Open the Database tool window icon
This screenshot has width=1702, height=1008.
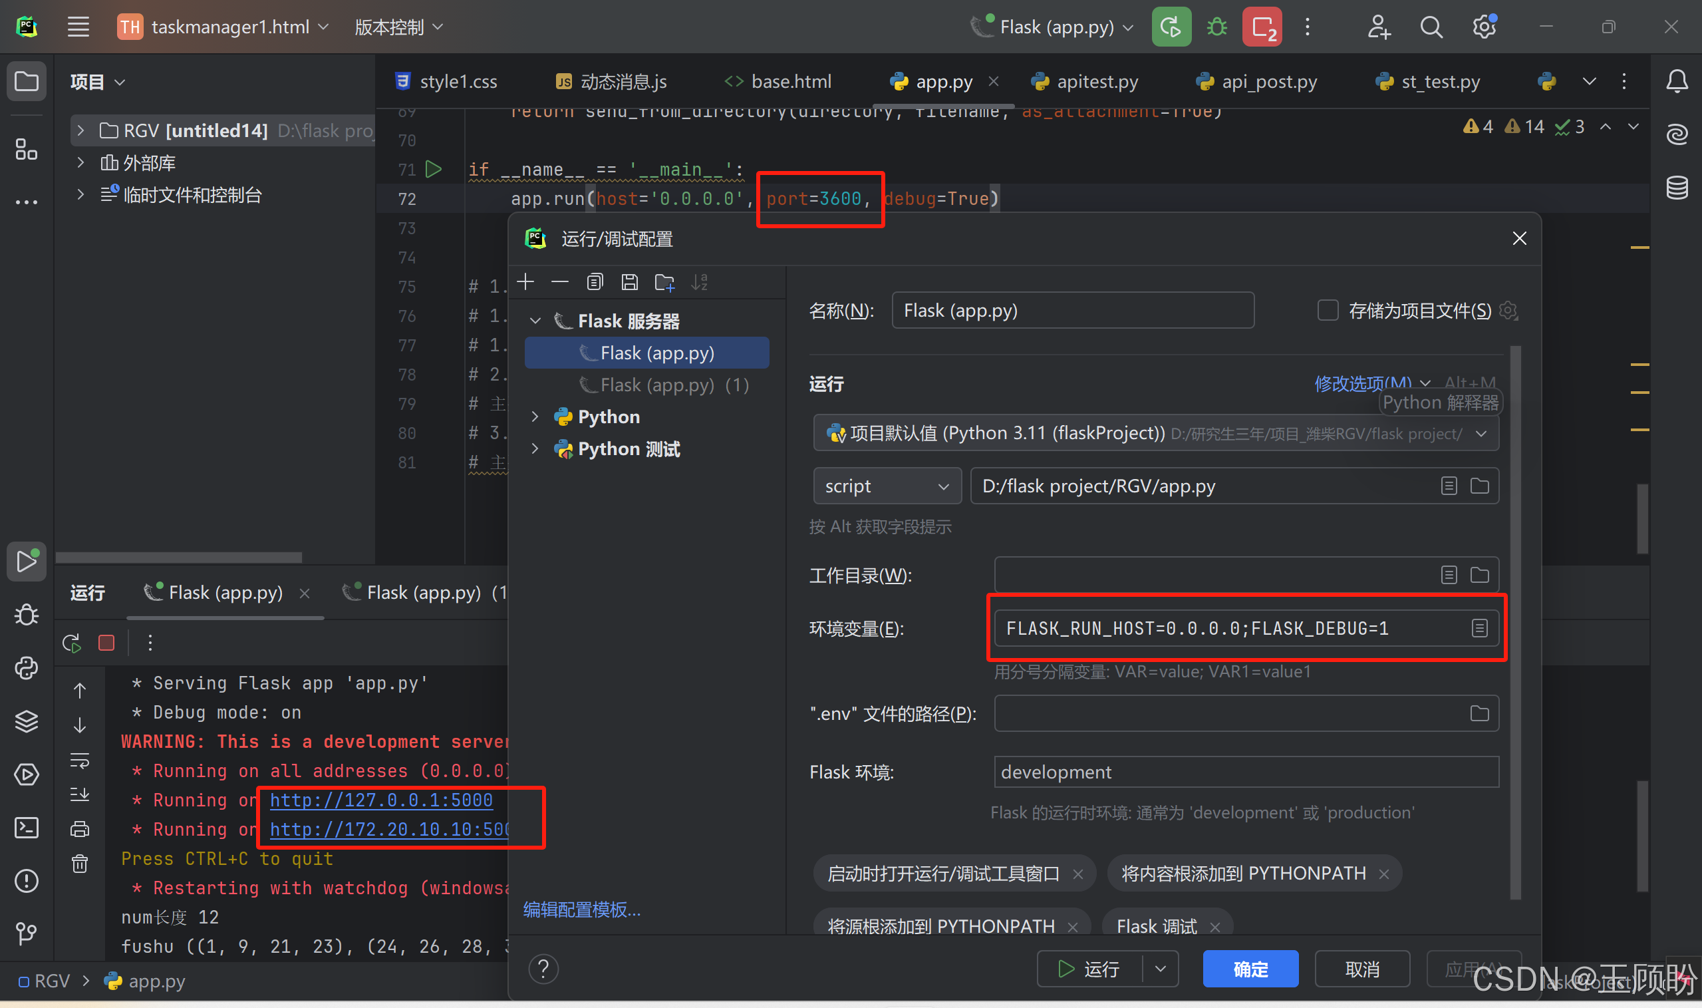click(x=1677, y=188)
